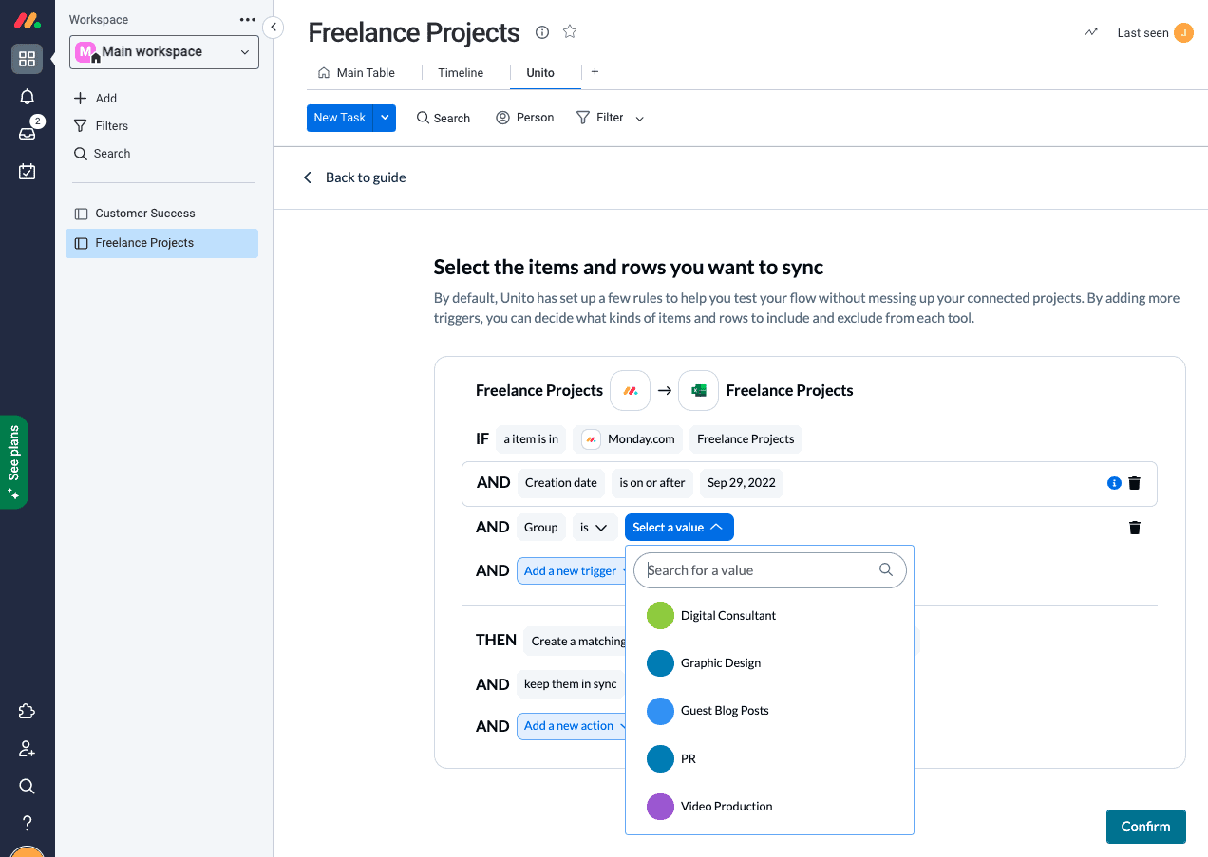Collapse the left navigation panel

click(x=274, y=27)
